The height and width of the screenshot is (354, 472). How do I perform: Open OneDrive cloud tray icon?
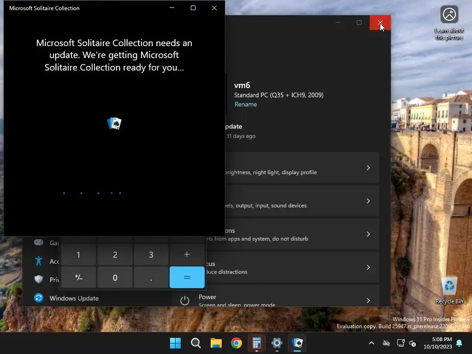(x=386, y=343)
